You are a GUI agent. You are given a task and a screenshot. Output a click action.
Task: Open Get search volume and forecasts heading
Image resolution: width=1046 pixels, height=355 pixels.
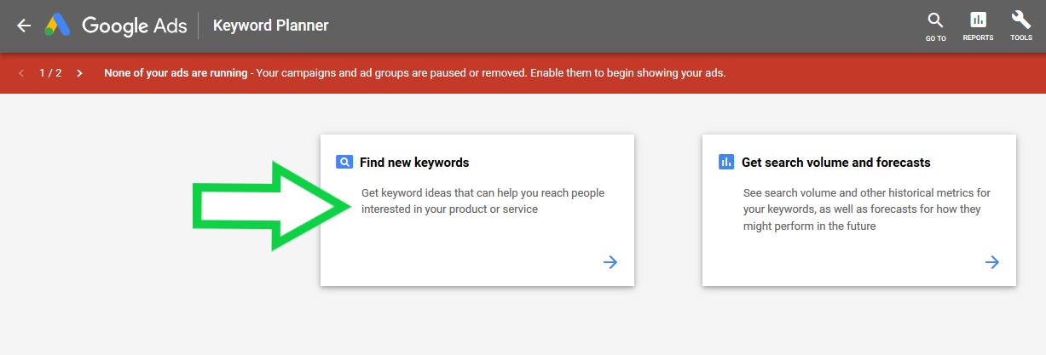(836, 162)
